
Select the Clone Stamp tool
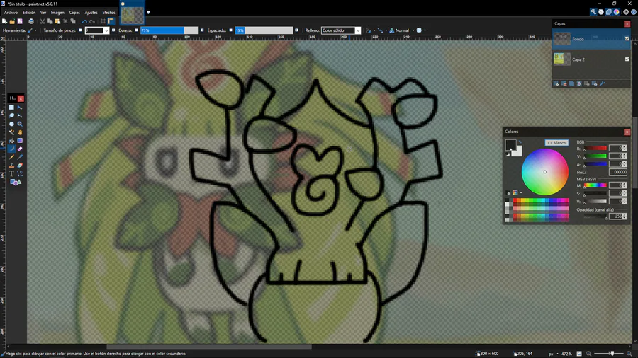(11, 166)
